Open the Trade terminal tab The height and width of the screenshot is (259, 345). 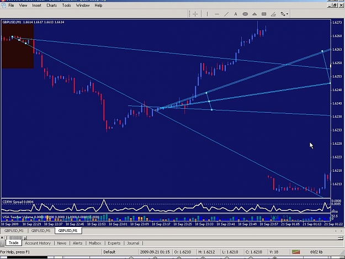pyautogui.click(x=13, y=243)
